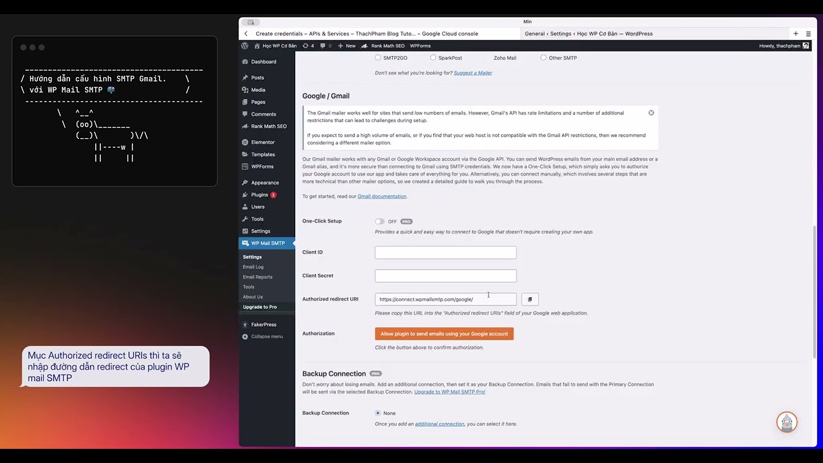Image resolution: width=823 pixels, height=463 pixels.
Task: Open the WP Mail SMTP Tools submenu
Action: click(248, 287)
